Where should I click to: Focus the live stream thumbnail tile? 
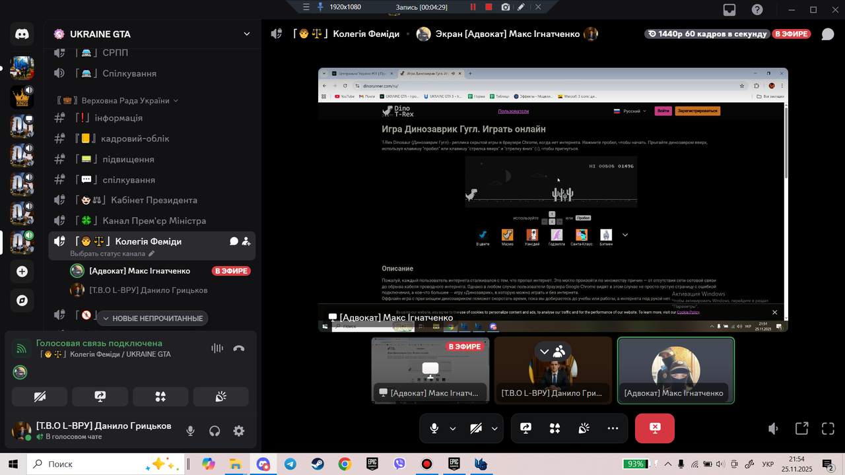[430, 370]
